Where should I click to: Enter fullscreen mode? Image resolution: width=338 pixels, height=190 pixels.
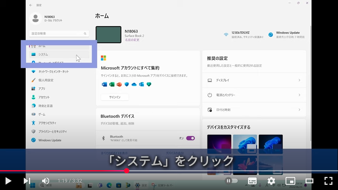pos(328,181)
